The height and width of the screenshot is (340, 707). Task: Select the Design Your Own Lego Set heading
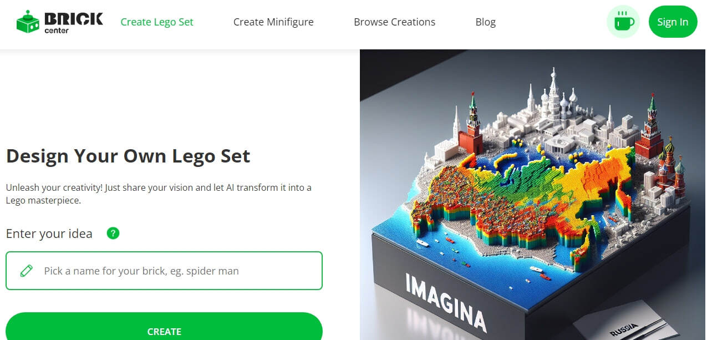(x=128, y=156)
